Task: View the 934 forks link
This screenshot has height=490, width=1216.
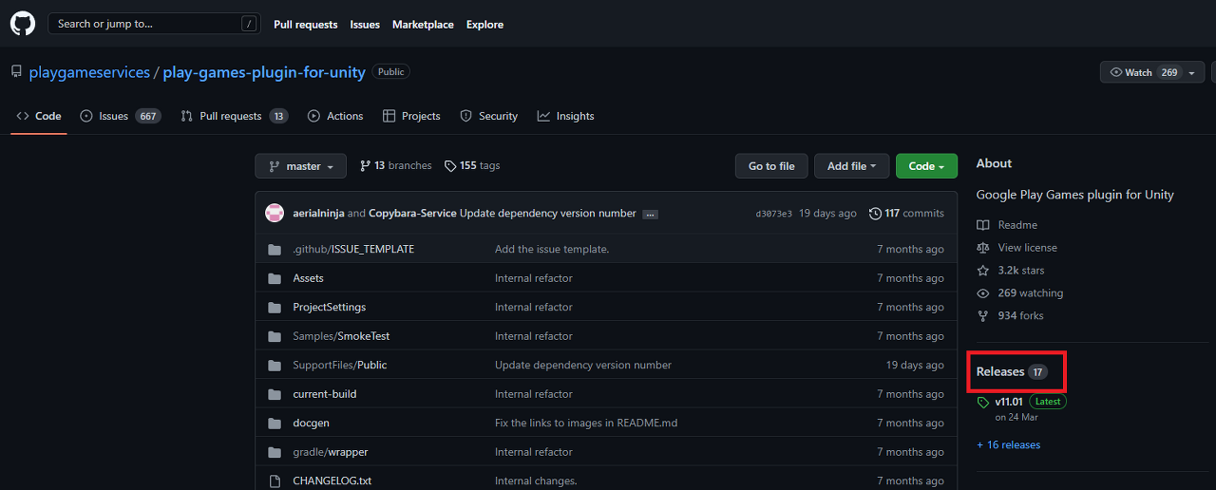Action: 1020,316
